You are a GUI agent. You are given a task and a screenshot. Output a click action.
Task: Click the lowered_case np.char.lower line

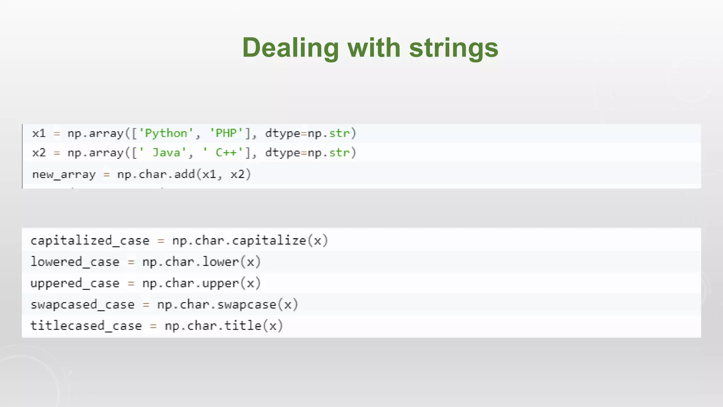pyautogui.click(x=145, y=262)
